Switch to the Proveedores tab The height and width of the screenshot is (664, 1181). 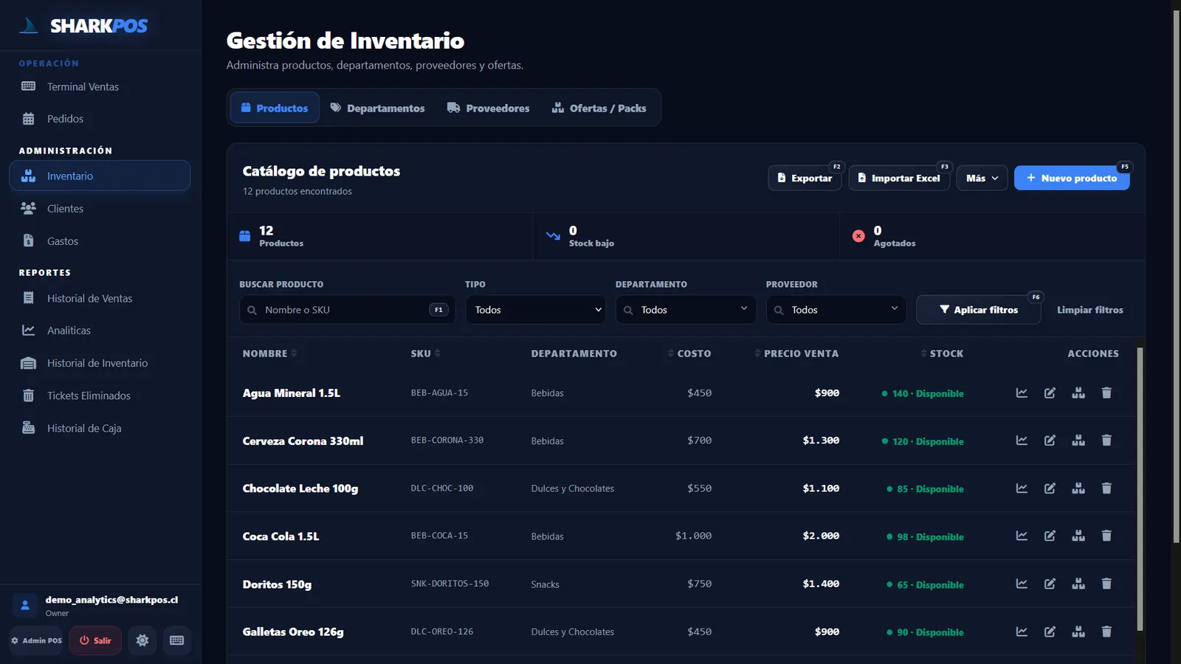(x=489, y=108)
